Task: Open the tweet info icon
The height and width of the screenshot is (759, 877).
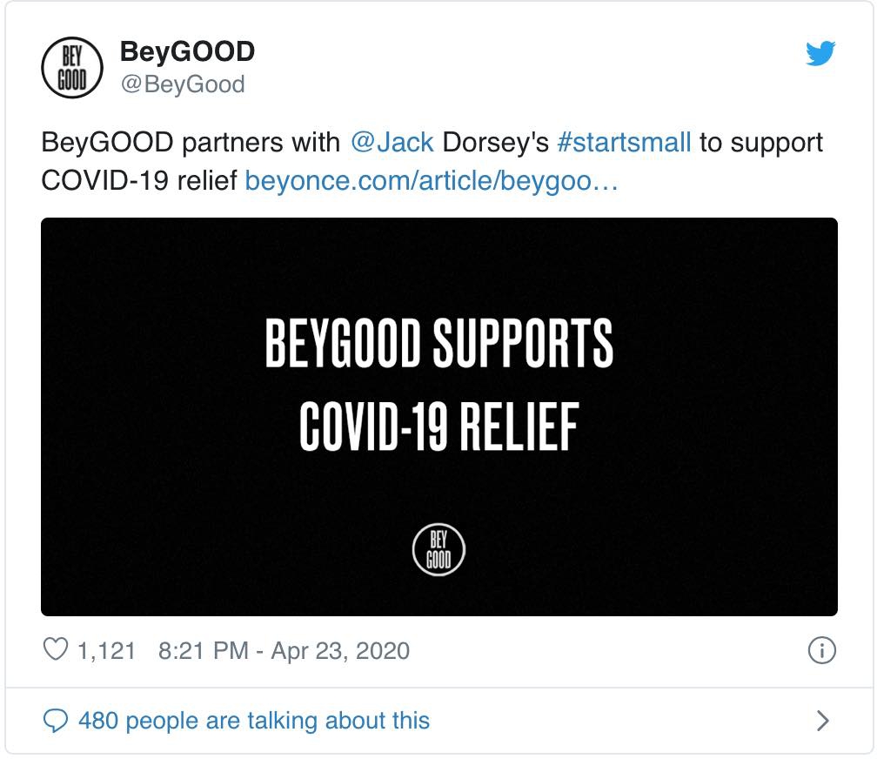Action: coord(821,650)
